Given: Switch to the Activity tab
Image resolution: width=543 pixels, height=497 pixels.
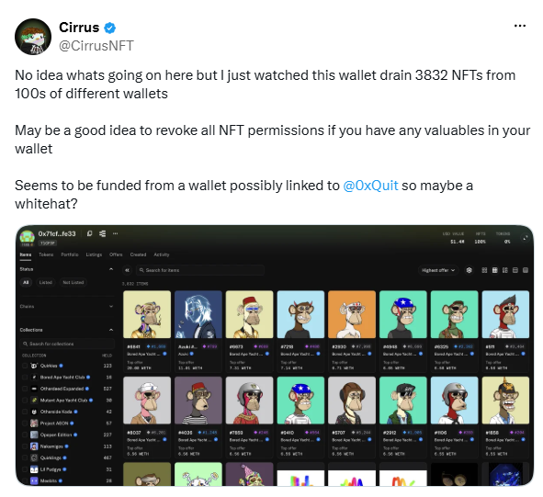Looking at the screenshot, I should click(x=162, y=254).
